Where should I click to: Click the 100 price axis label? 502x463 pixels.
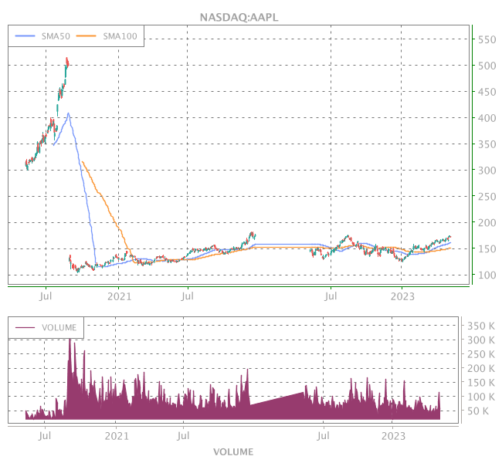click(487, 275)
